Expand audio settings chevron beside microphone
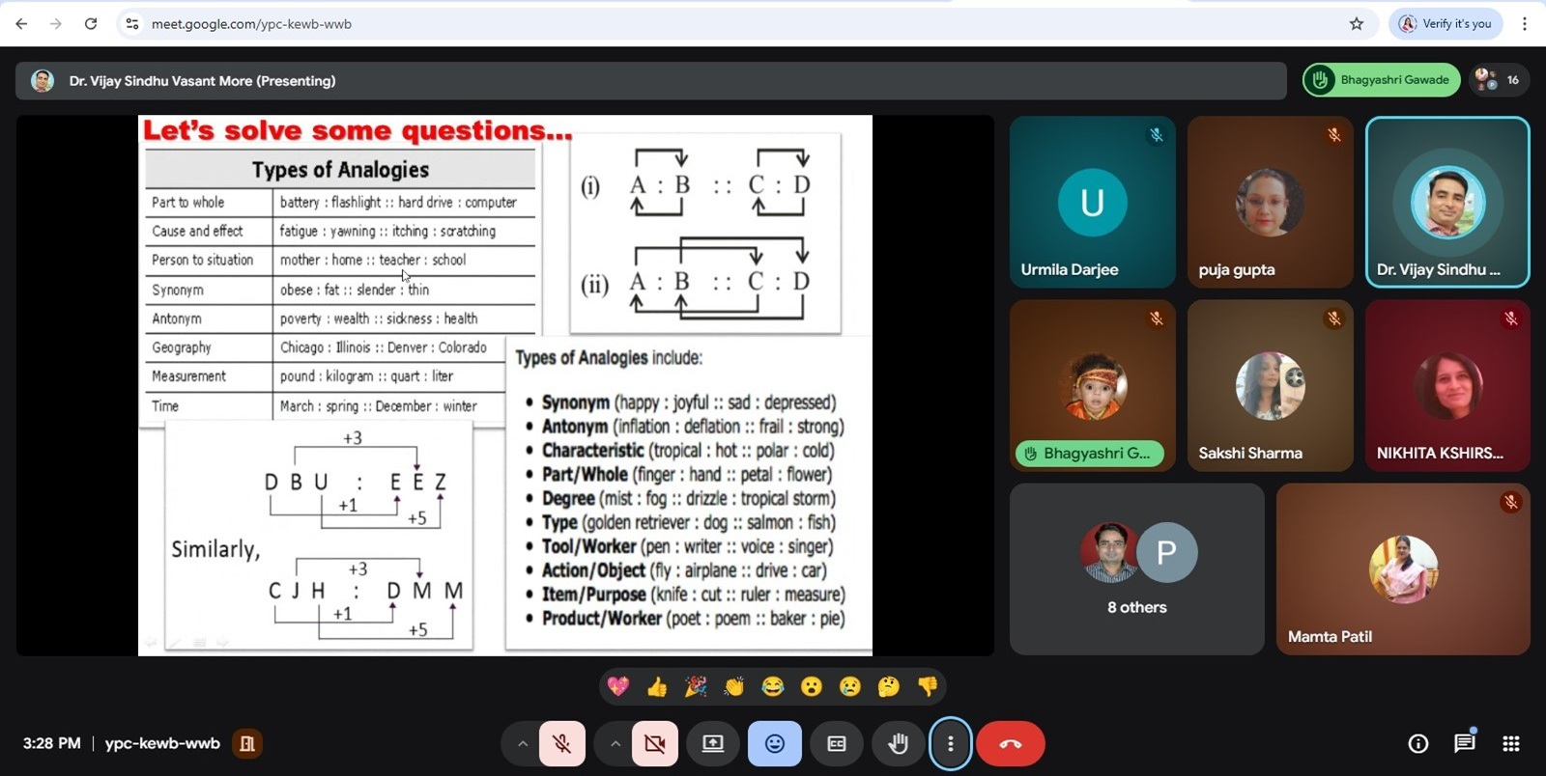The height and width of the screenshot is (776, 1546). 522,743
